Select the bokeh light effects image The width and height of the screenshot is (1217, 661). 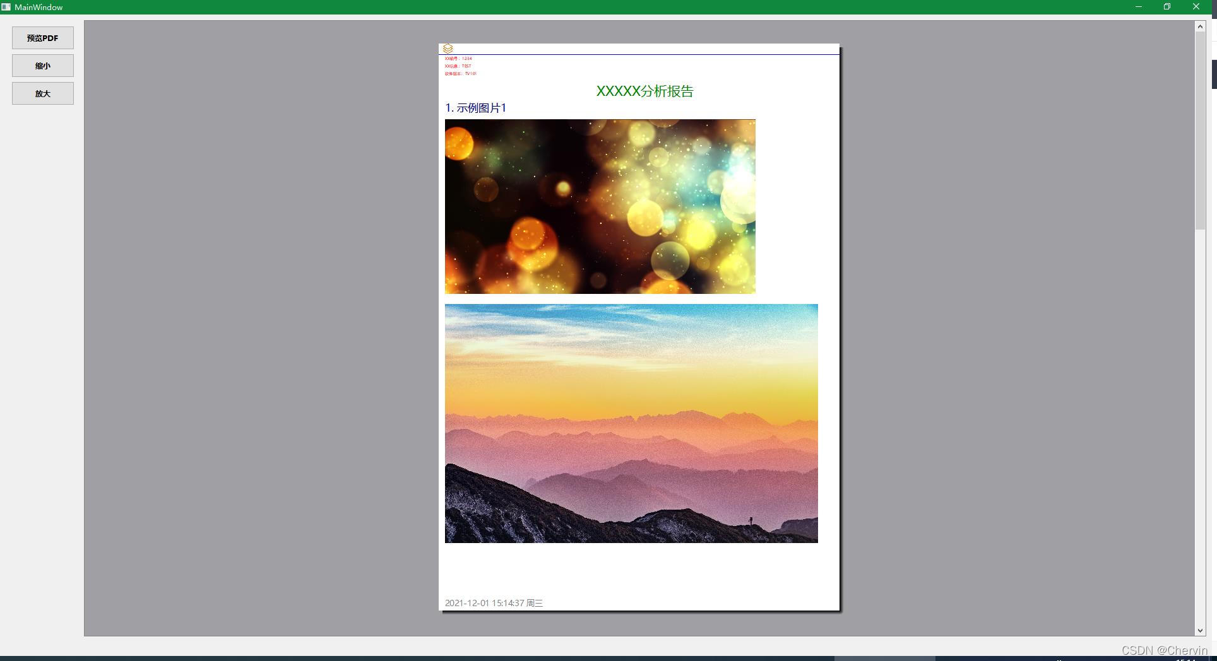(600, 206)
